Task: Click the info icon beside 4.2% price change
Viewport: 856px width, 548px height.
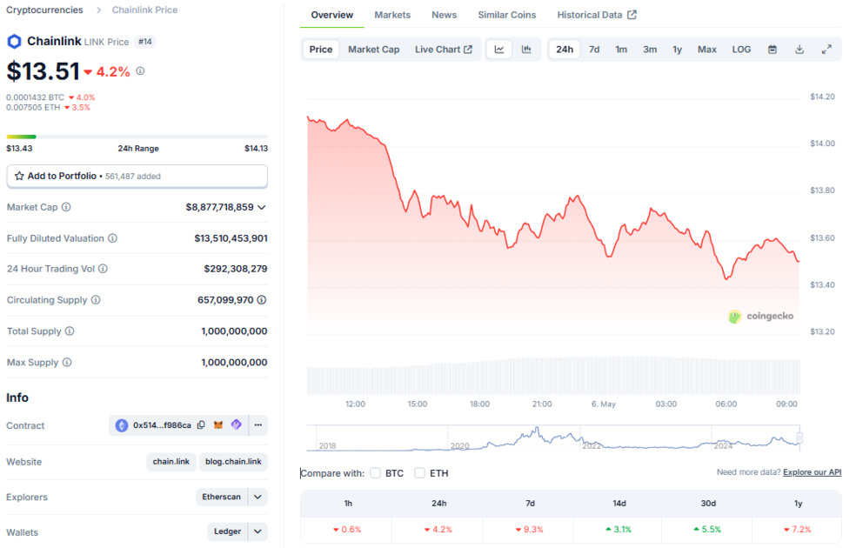Action: 140,71
